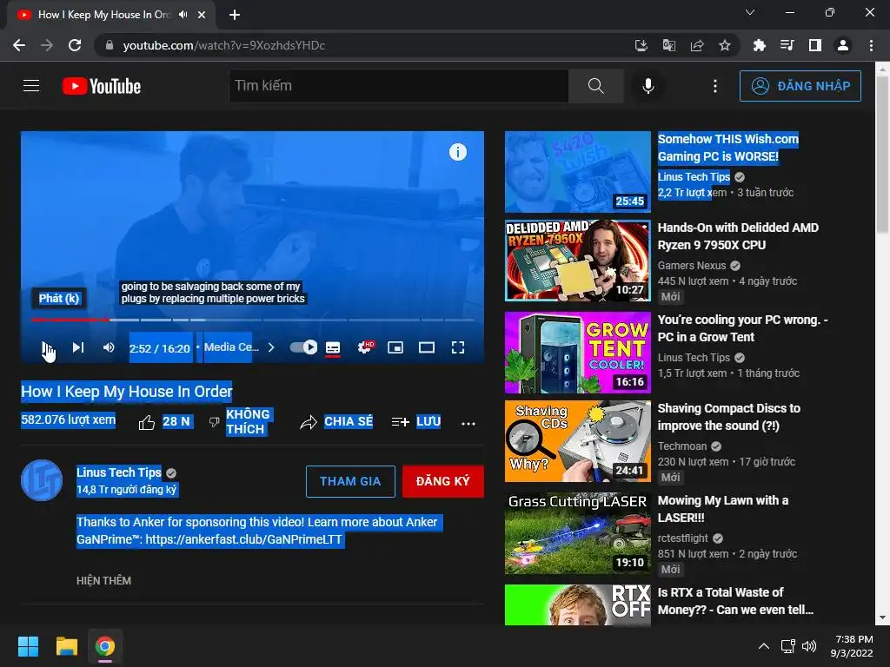Image resolution: width=890 pixels, height=667 pixels.
Task: Open Chrome extensions puzzle icon
Action: 759,45
